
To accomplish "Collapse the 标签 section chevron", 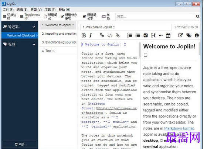I will (x=34, y=45).
